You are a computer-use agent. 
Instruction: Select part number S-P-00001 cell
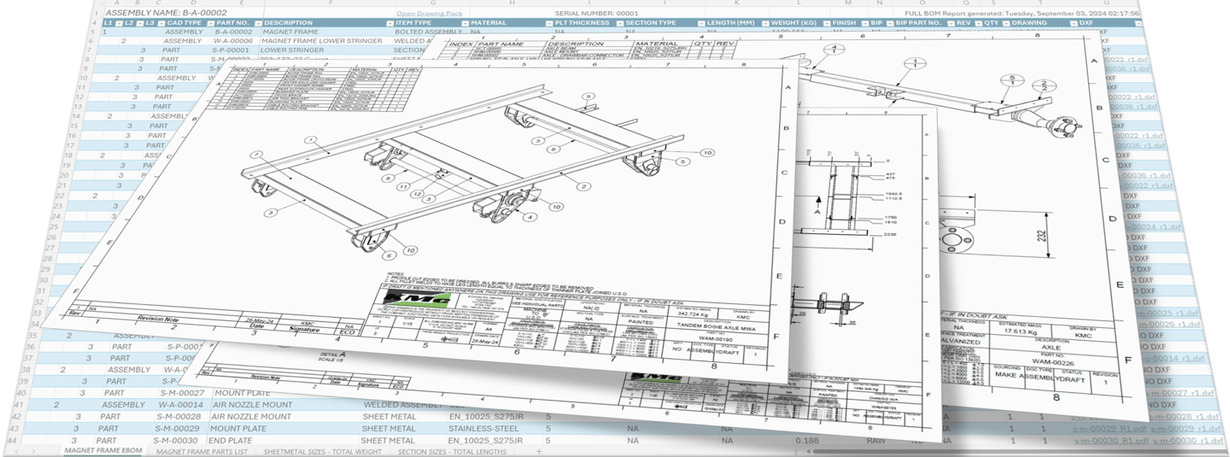click(x=231, y=50)
